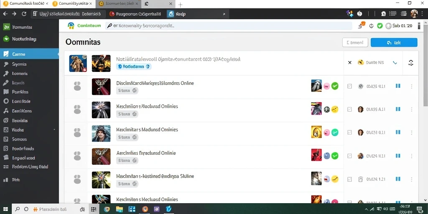Click the Pothfom Umag Gtdd grid icon
428x214 pixels.
(6, 167)
